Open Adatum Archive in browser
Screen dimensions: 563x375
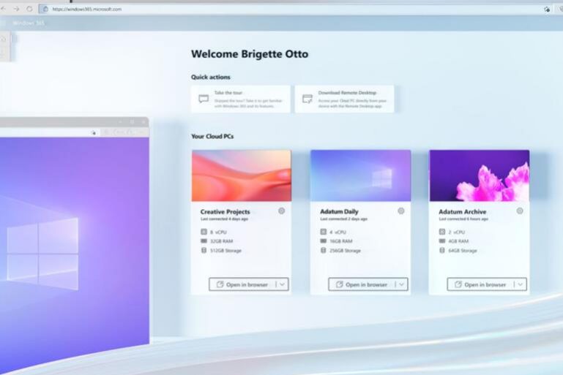[480, 284]
